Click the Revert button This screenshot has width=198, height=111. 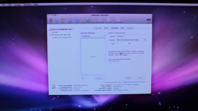128,78
